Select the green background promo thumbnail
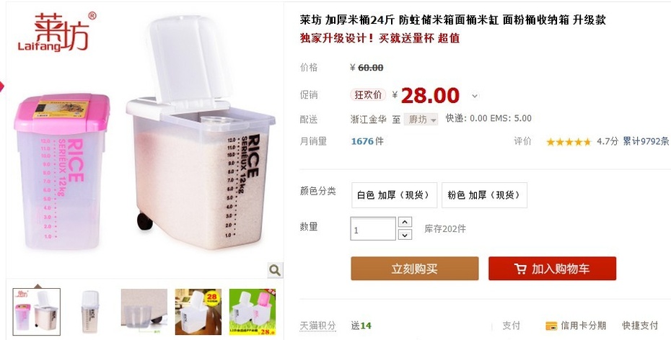 point(253,312)
